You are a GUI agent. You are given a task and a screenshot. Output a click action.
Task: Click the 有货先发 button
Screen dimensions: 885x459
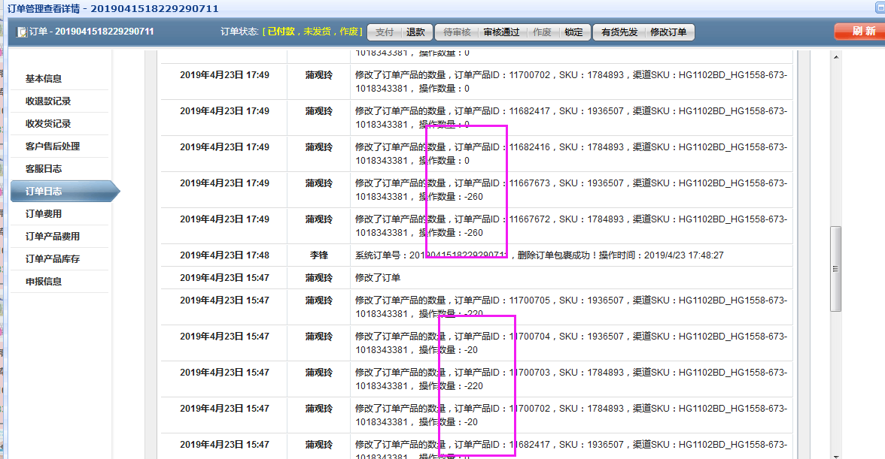pyautogui.click(x=619, y=32)
